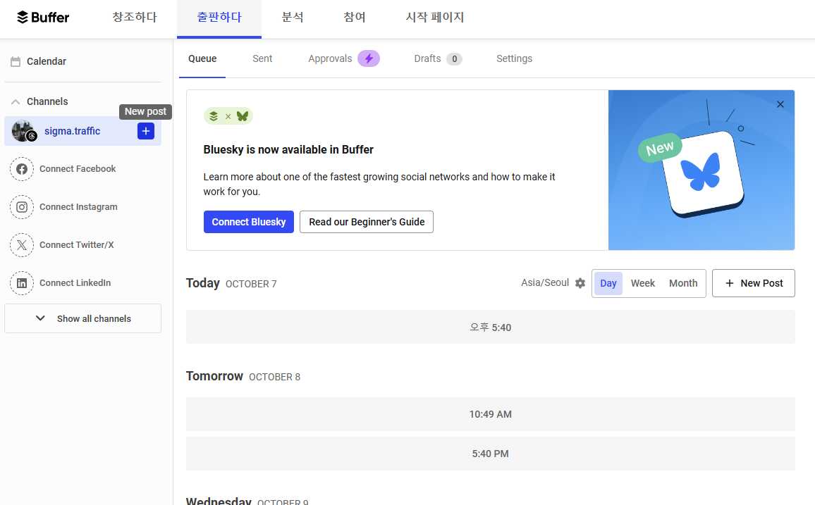Expand Show all channels
The width and height of the screenshot is (815, 505).
pyautogui.click(x=82, y=318)
